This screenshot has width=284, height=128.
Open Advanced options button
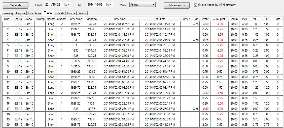(176, 6)
